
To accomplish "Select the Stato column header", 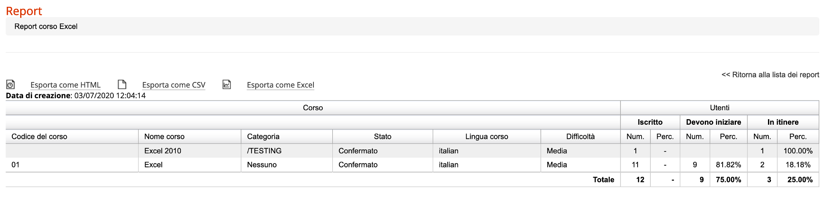I will pos(383,137).
